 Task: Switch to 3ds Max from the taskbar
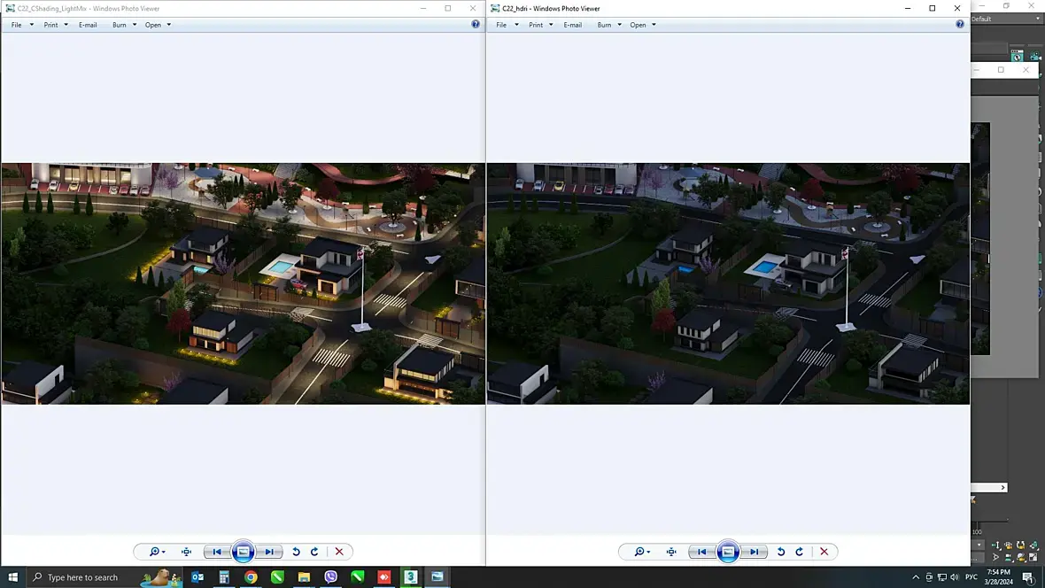411,577
